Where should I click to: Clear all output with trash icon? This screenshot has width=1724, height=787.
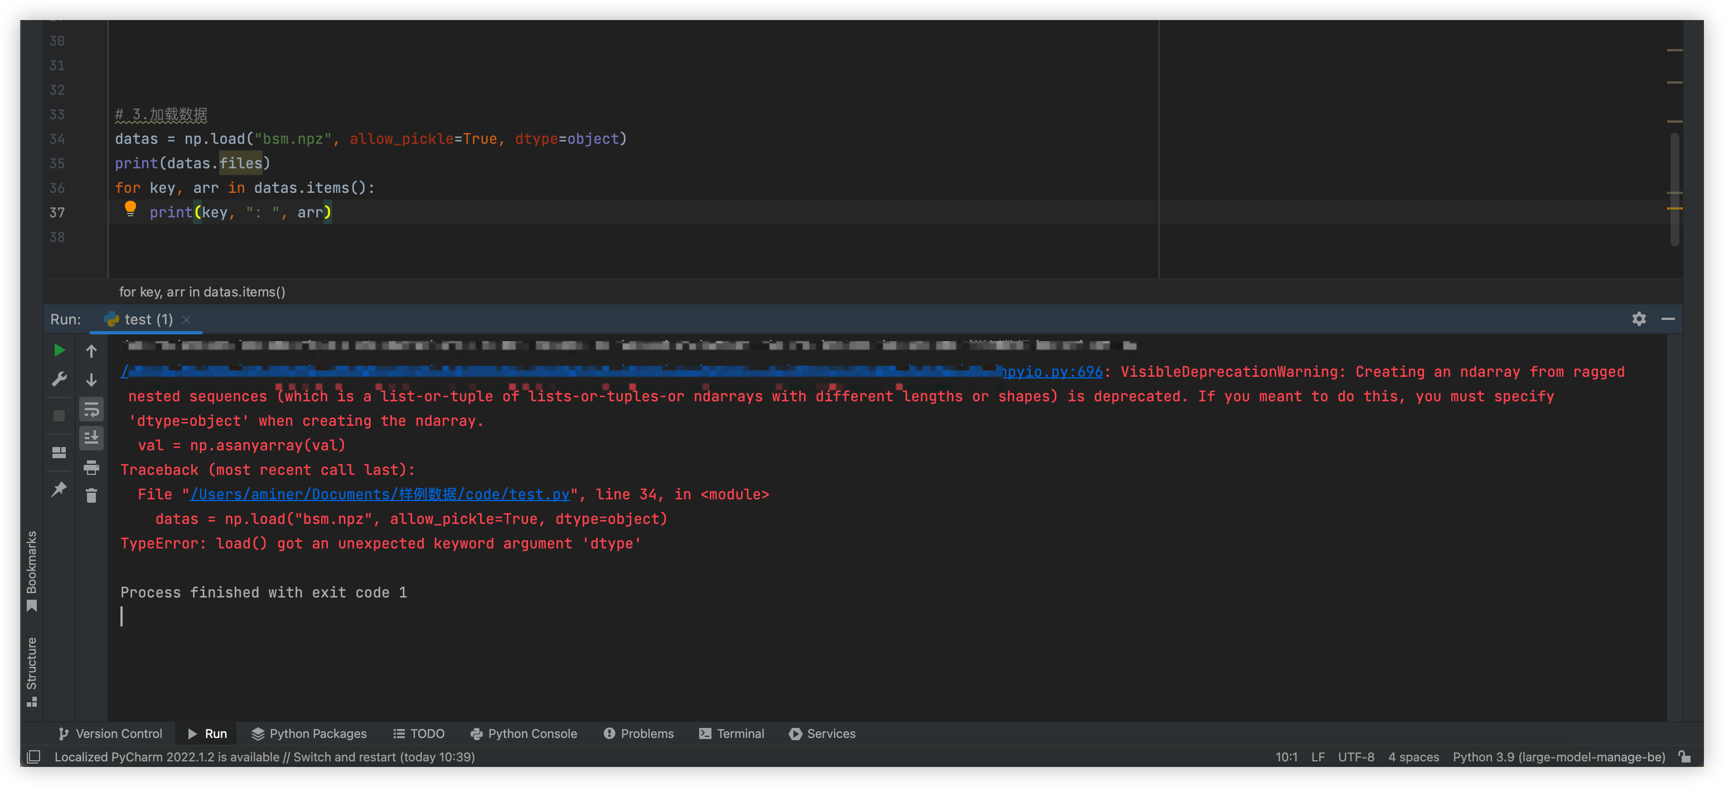pyautogui.click(x=91, y=495)
